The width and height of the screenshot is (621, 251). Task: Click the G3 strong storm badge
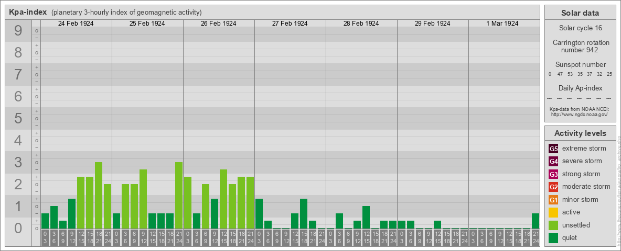click(x=553, y=174)
